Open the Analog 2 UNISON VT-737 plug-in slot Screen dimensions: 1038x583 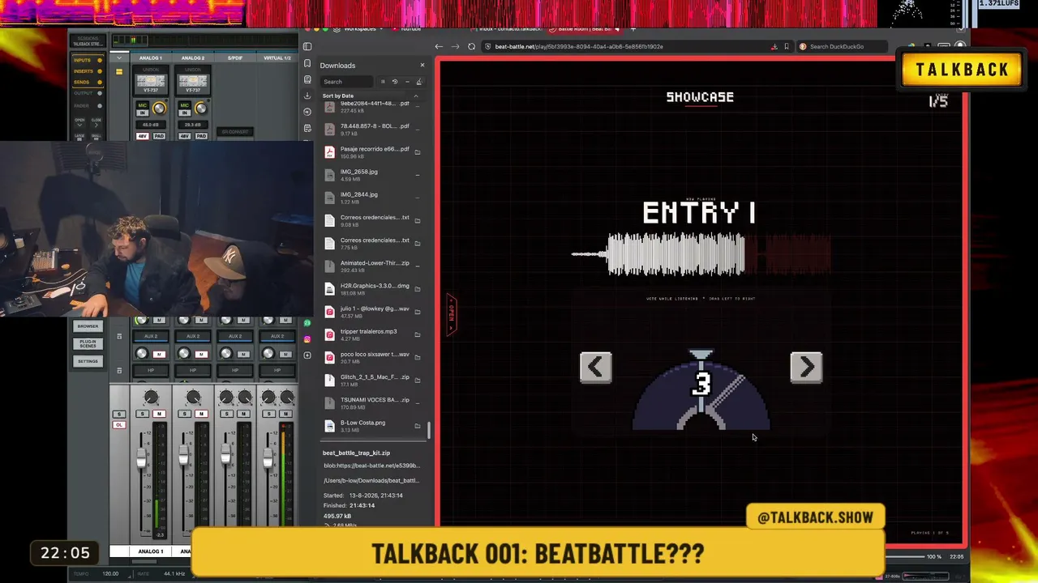pyautogui.click(x=193, y=82)
